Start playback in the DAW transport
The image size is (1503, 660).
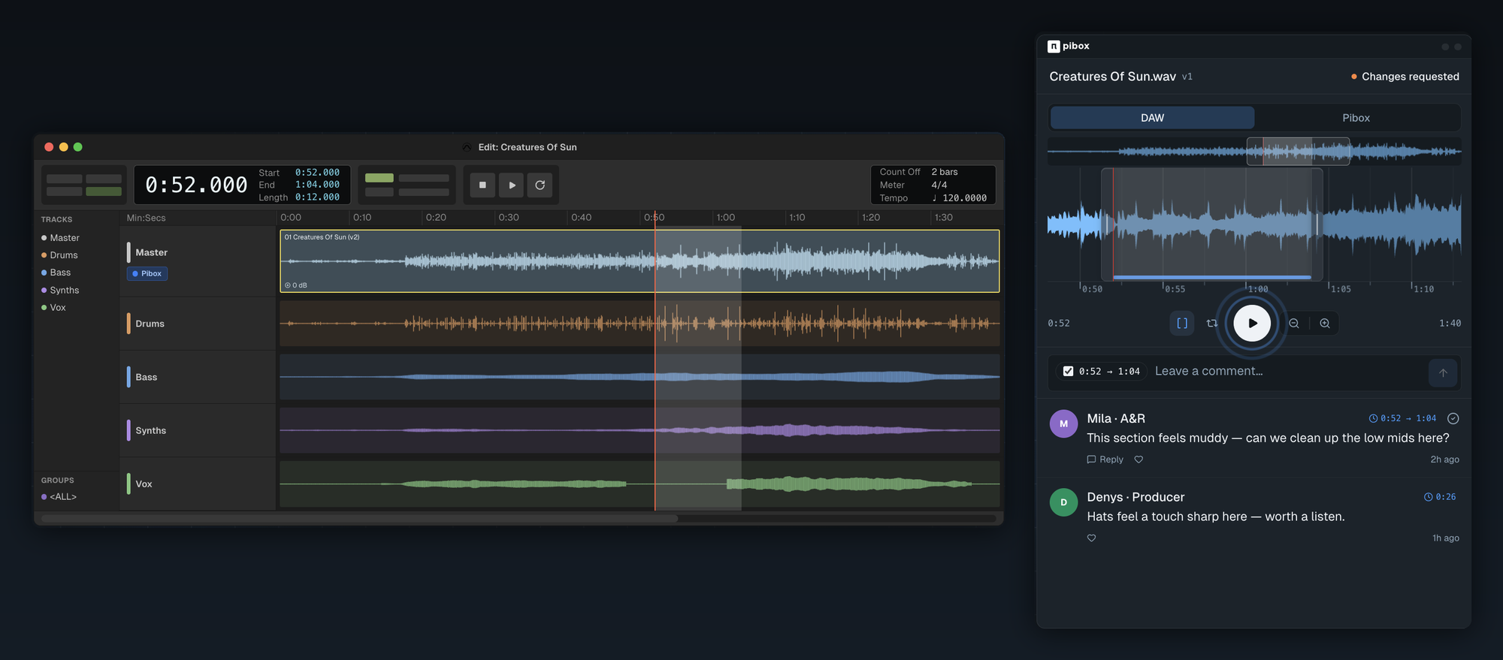[x=512, y=185]
